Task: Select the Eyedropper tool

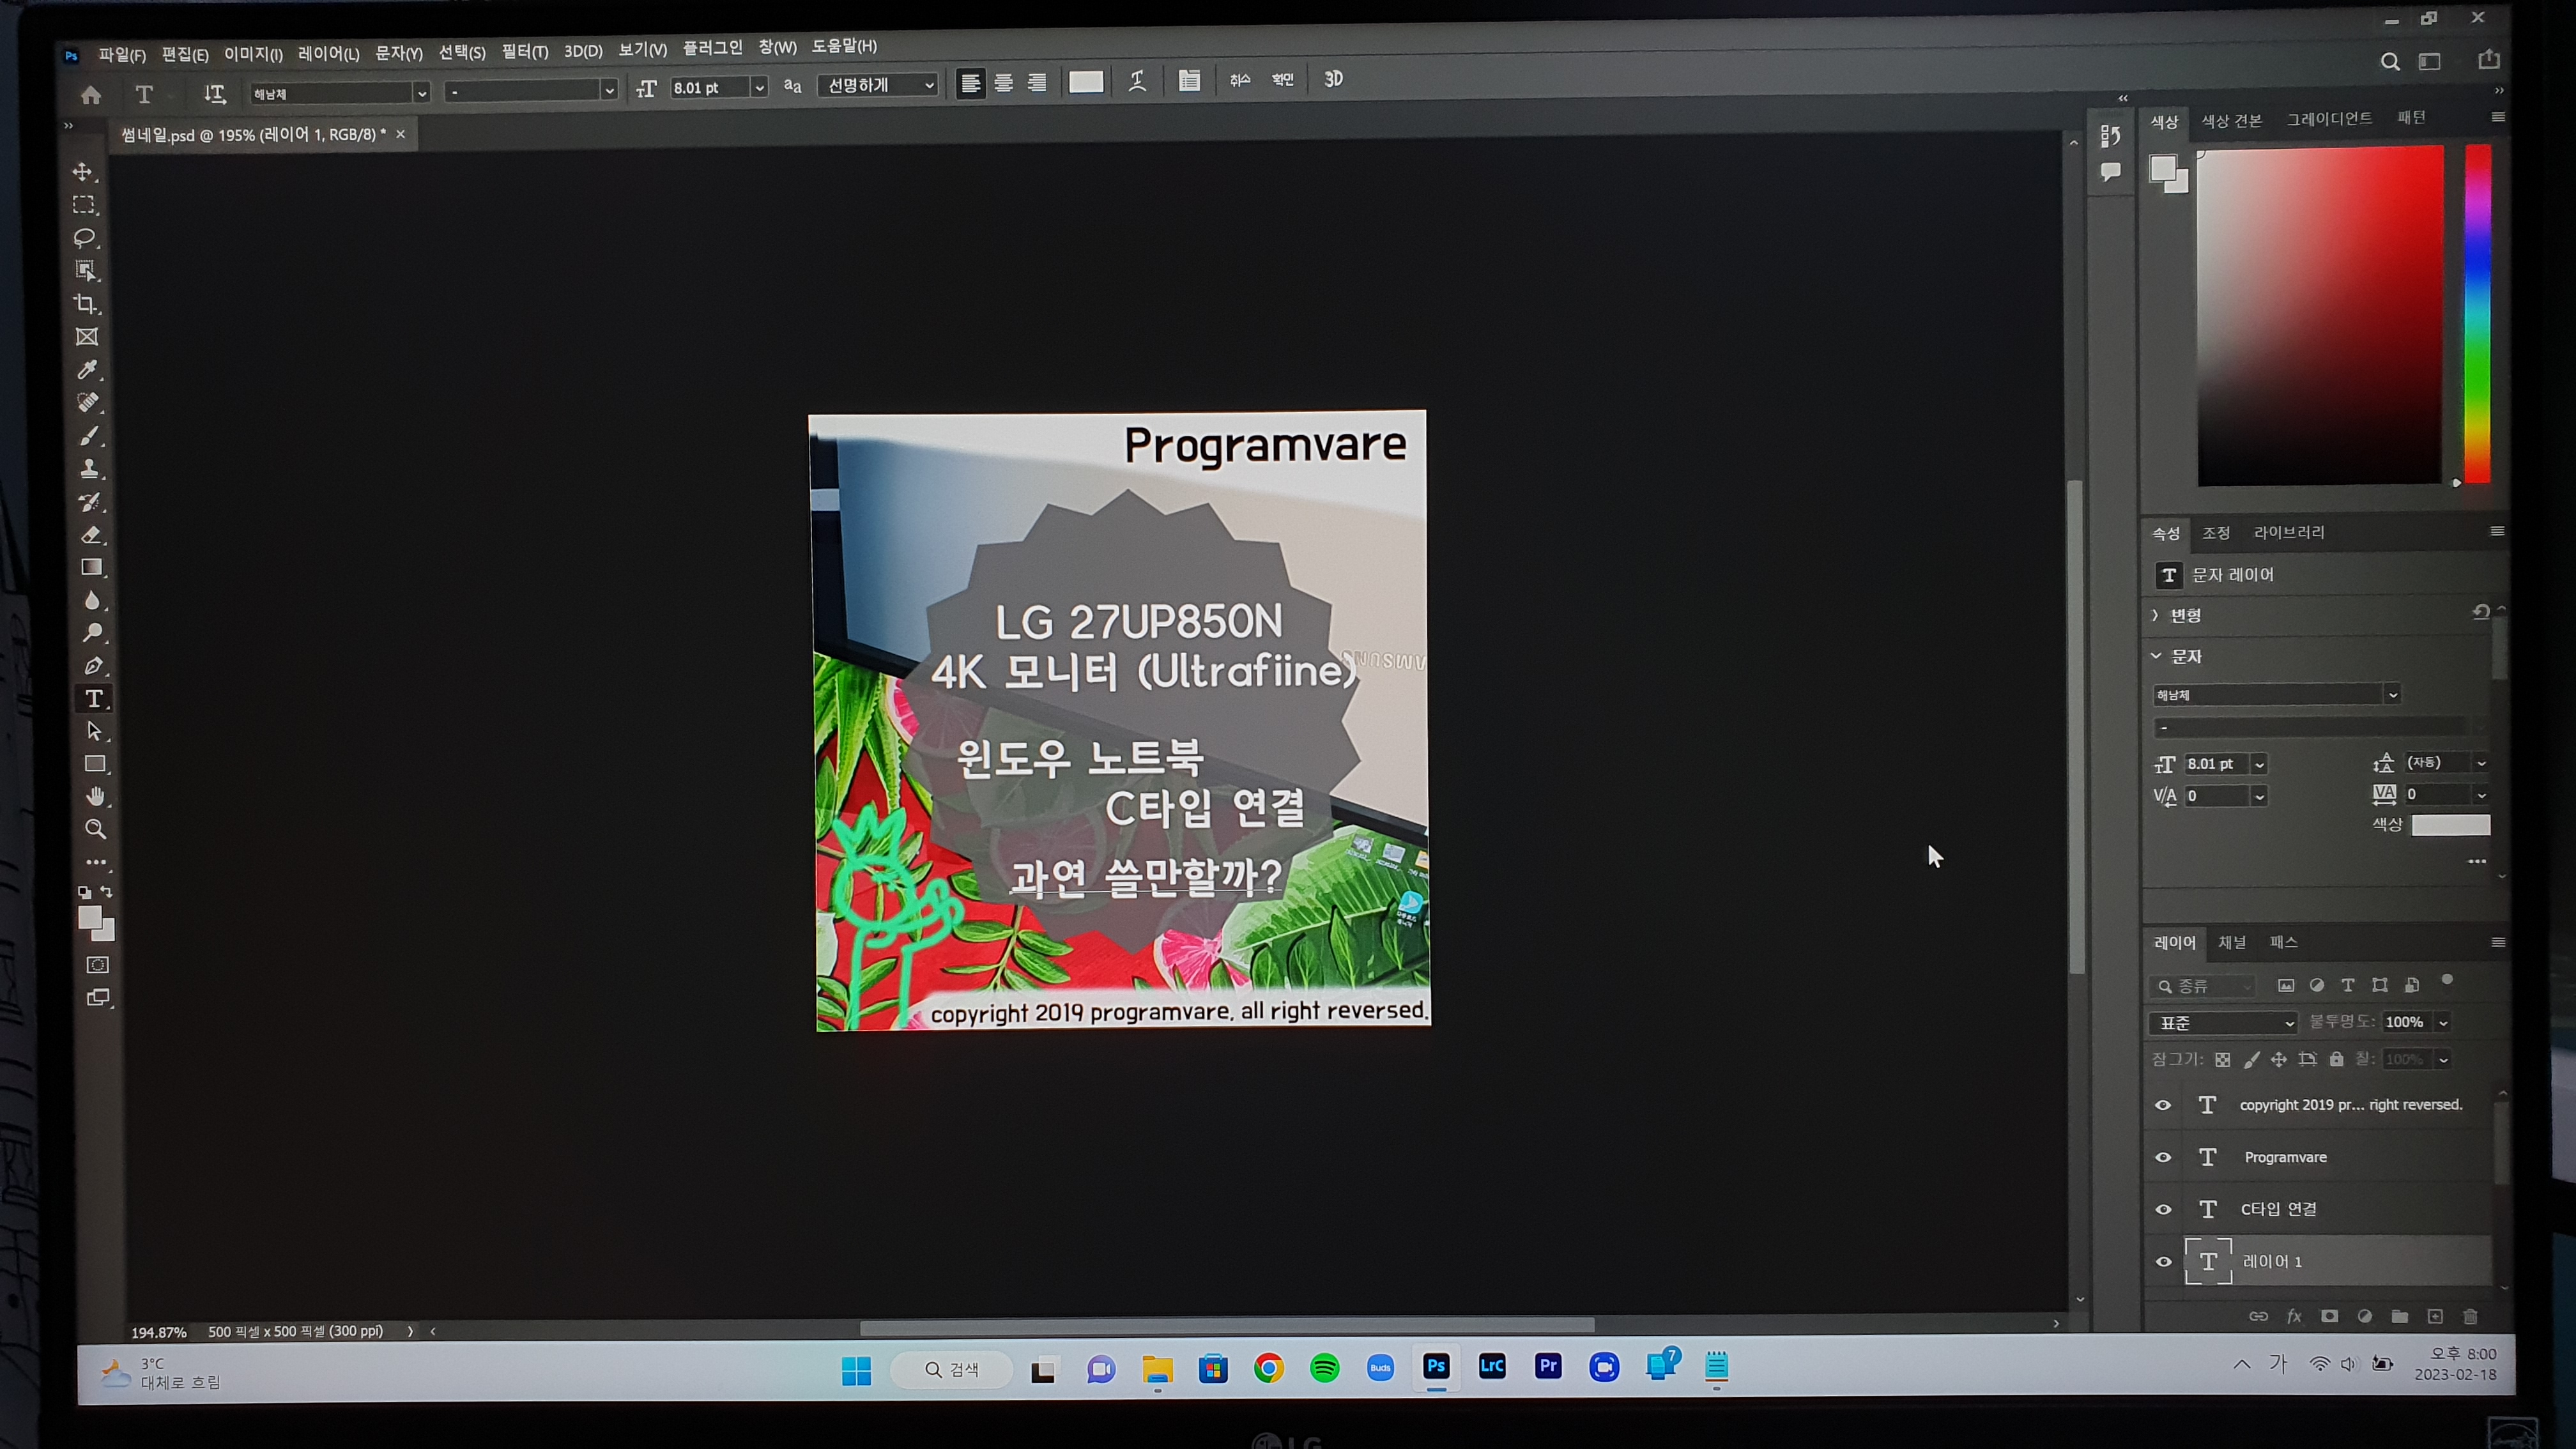Action: pyautogui.click(x=88, y=370)
